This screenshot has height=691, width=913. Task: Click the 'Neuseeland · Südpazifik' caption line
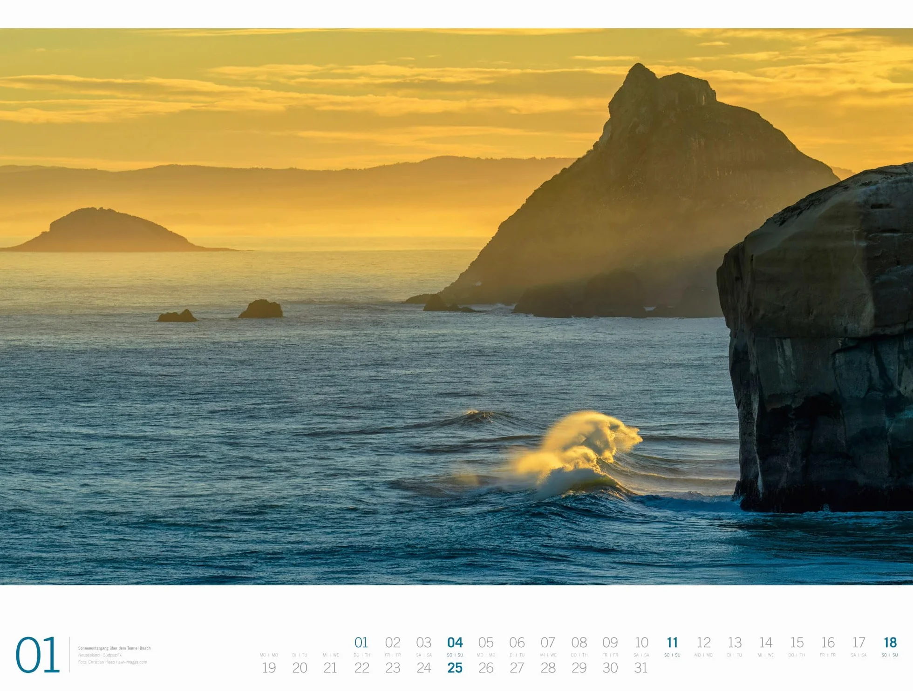pos(100,655)
